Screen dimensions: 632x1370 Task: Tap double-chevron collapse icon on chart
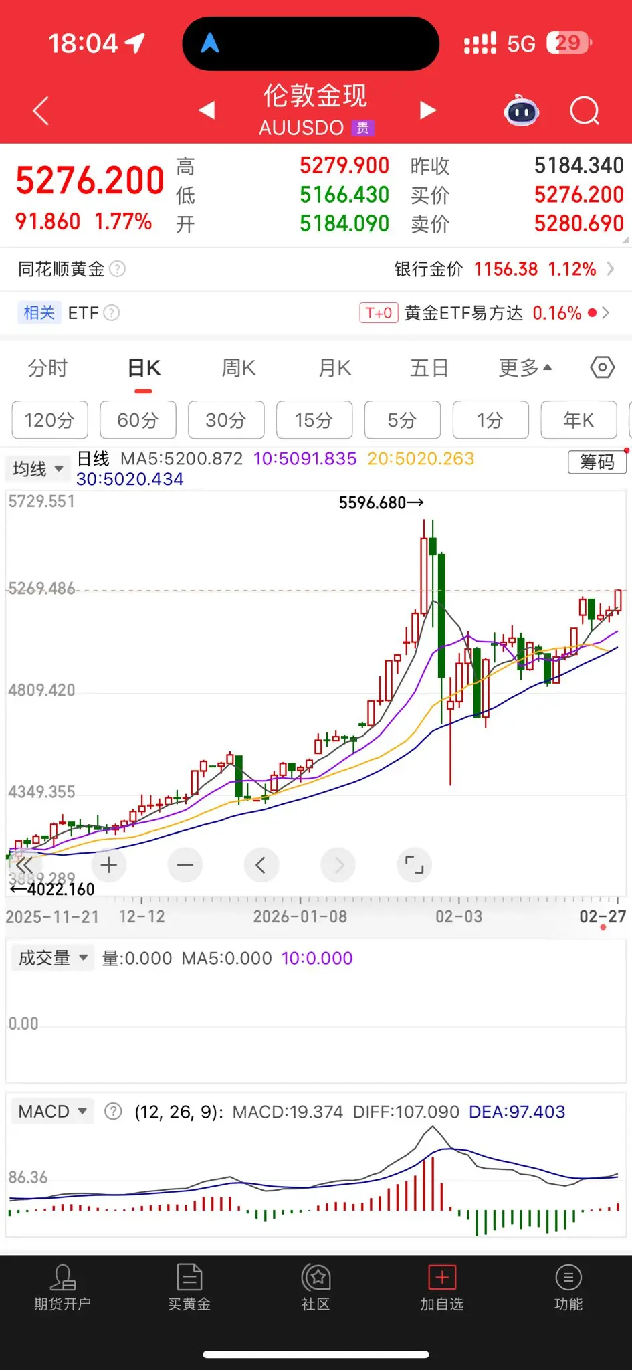point(24,865)
